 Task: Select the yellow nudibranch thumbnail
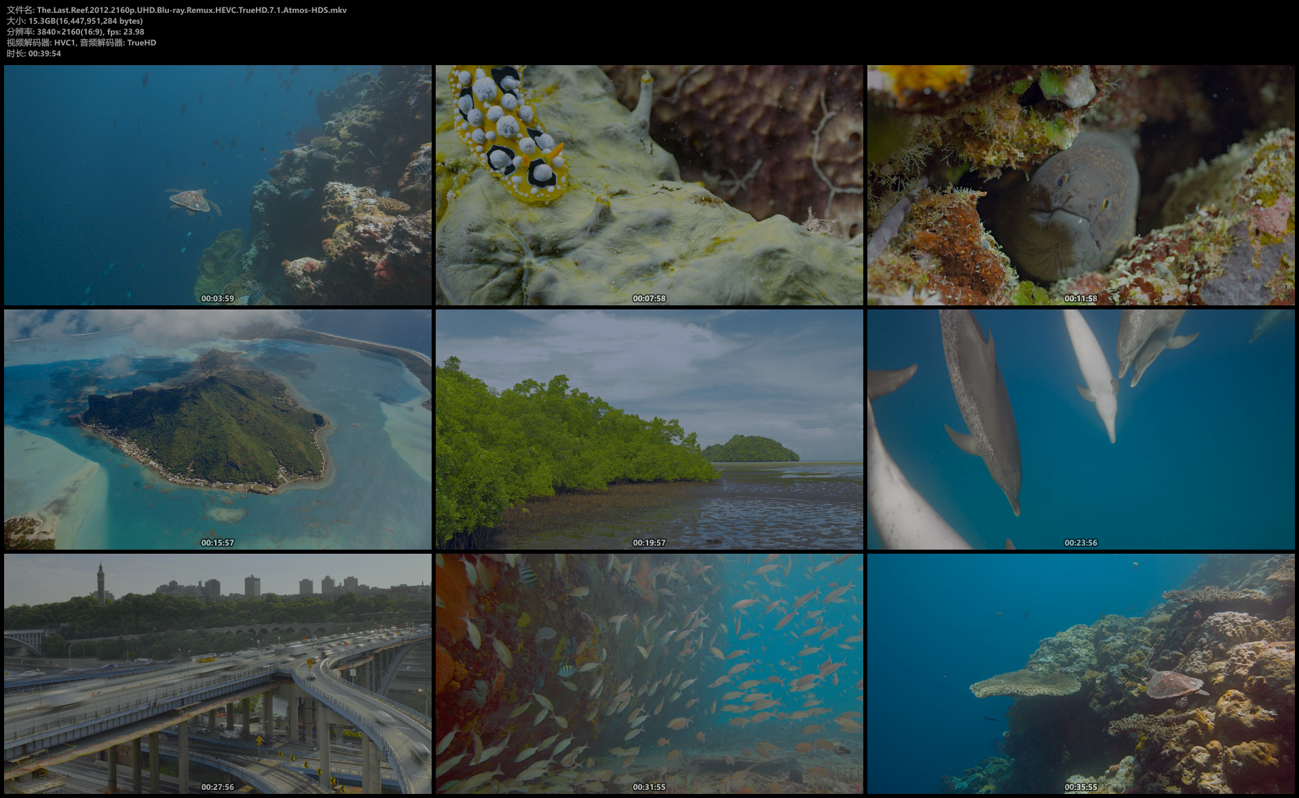pyautogui.click(x=649, y=185)
